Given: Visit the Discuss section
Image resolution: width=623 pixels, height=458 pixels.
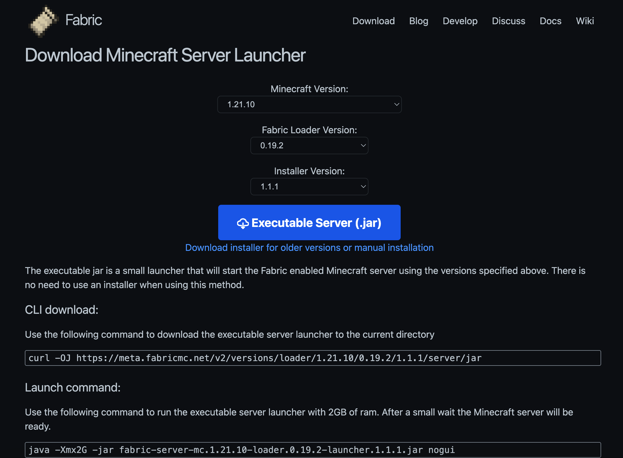Looking at the screenshot, I should (x=508, y=21).
